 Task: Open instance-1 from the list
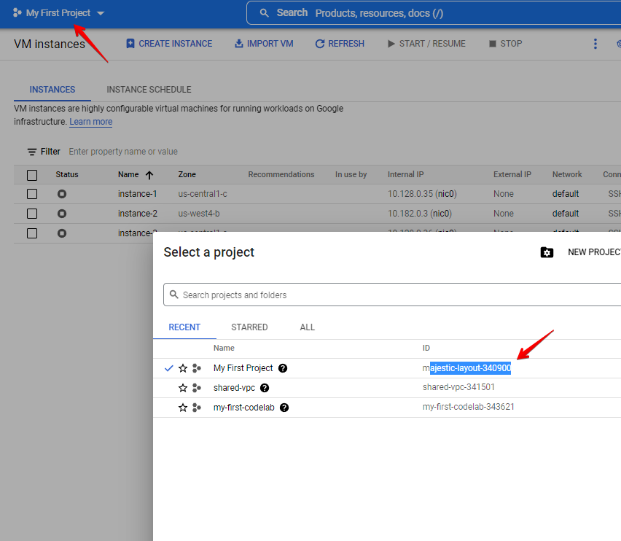[138, 194]
